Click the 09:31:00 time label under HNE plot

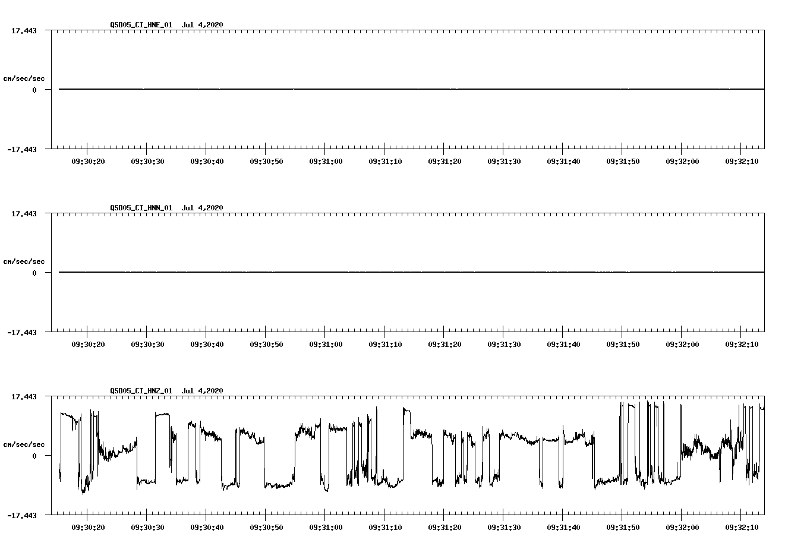pos(326,161)
